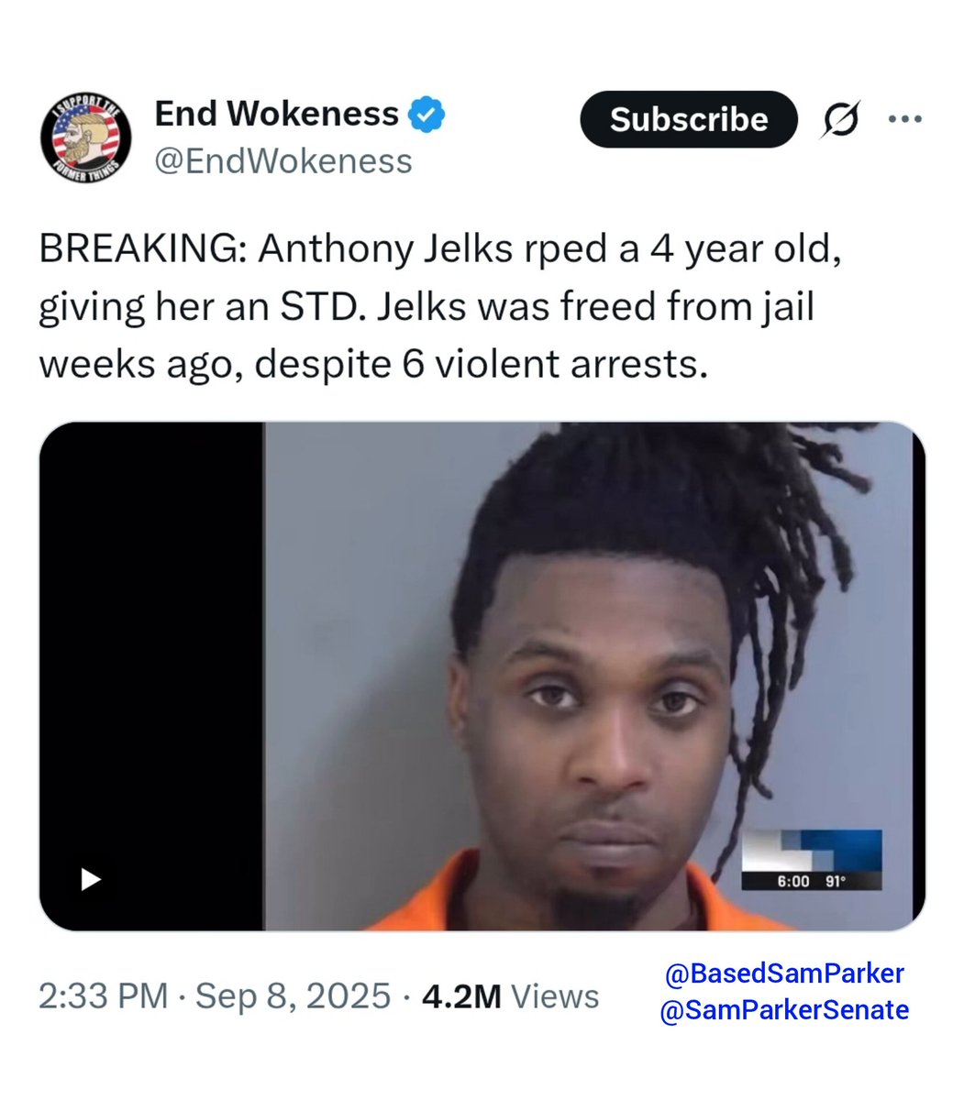
Task: Click the blurred news logo graphic in video
Action: coord(811,851)
